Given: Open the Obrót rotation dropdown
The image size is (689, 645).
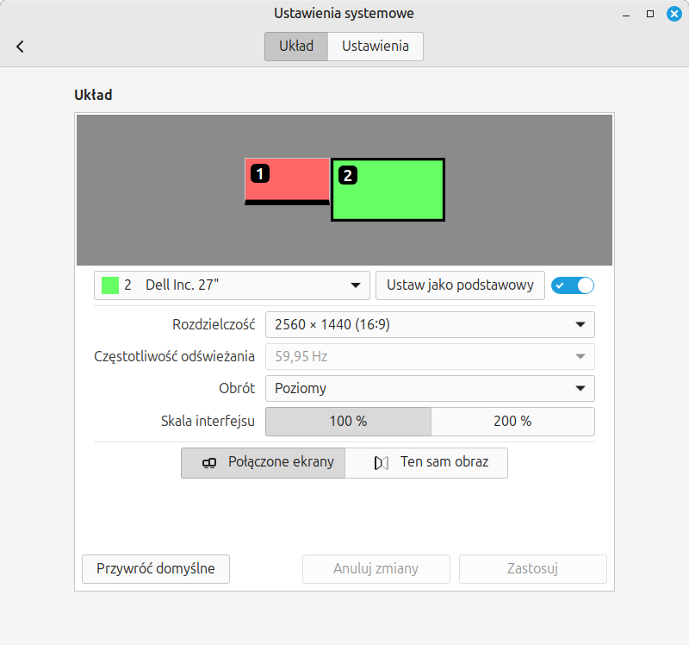Looking at the screenshot, I should point(430,389).
